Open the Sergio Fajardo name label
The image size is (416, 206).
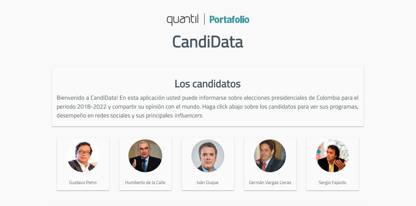coord(332,182)
